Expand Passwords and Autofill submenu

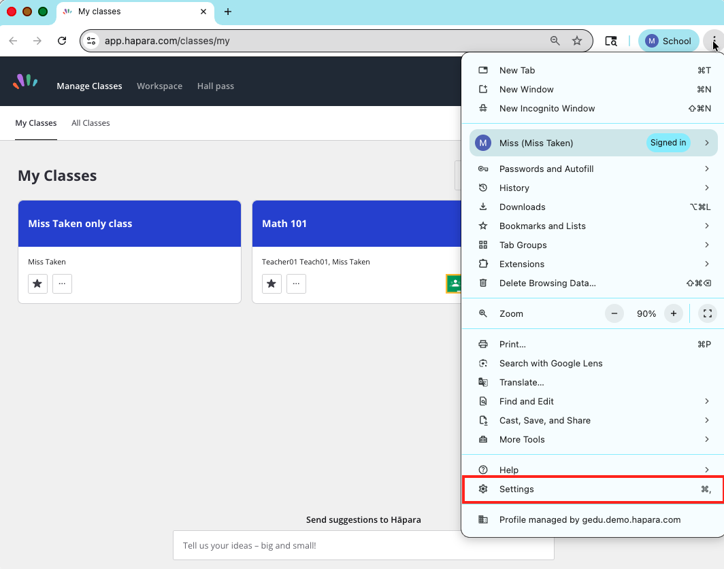coord(593,169)
